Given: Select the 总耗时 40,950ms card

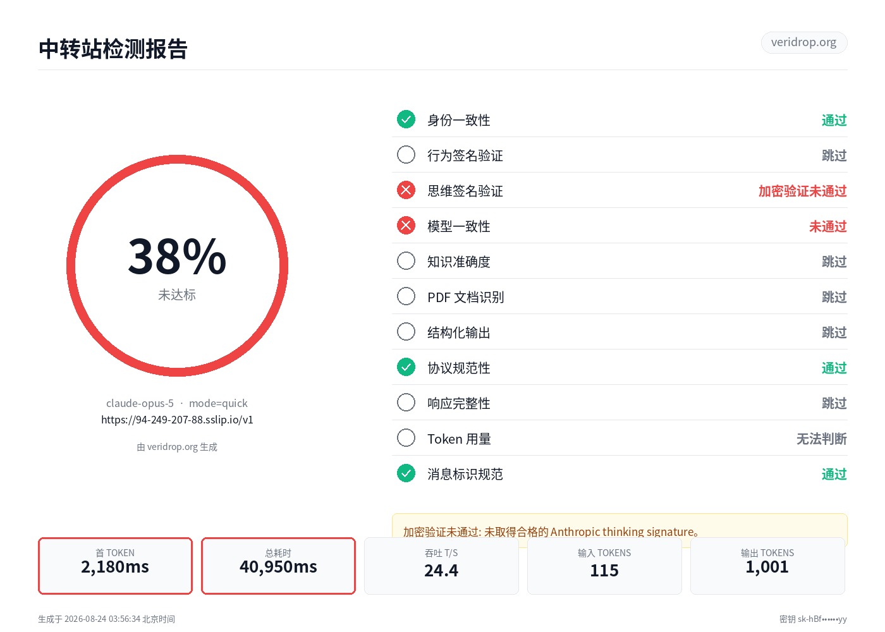Looking at the screenshot, I should (278, 566).
